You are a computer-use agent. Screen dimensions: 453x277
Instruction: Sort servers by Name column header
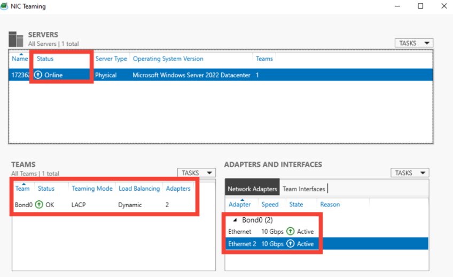[x=20, y=59]
